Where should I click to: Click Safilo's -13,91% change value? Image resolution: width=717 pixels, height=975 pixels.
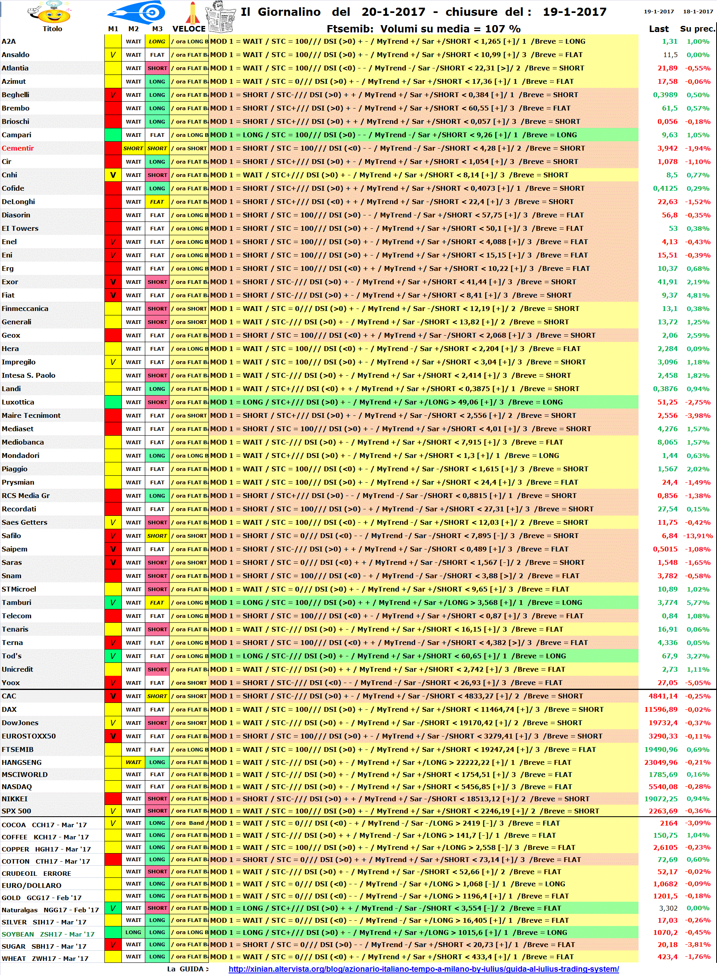(697, 536)
